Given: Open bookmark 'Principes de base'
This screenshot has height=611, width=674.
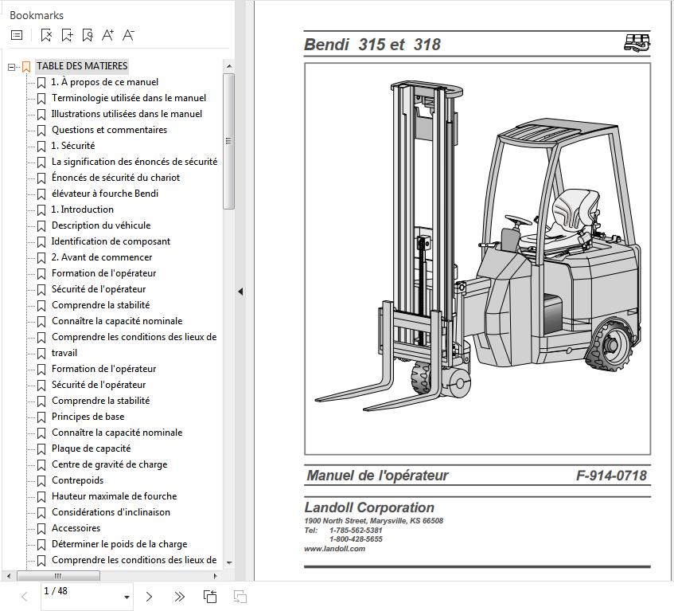Looking at the screenshot, I should [88, 416].
